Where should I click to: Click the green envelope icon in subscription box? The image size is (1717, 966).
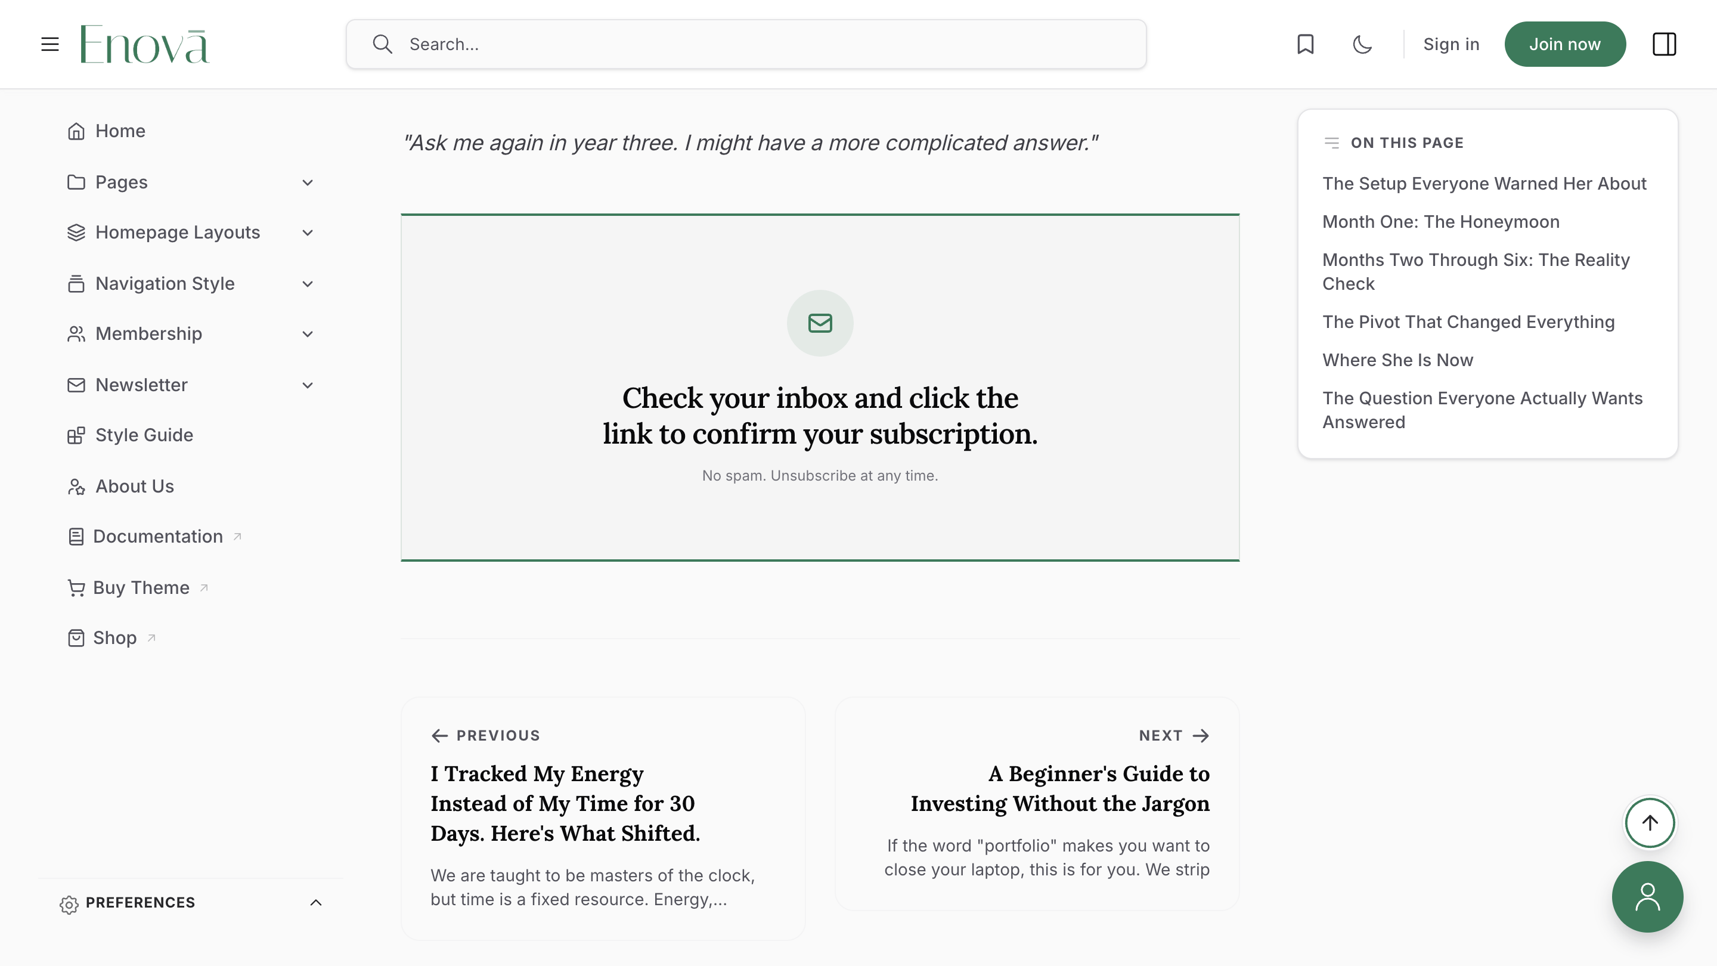click(820, 323)
